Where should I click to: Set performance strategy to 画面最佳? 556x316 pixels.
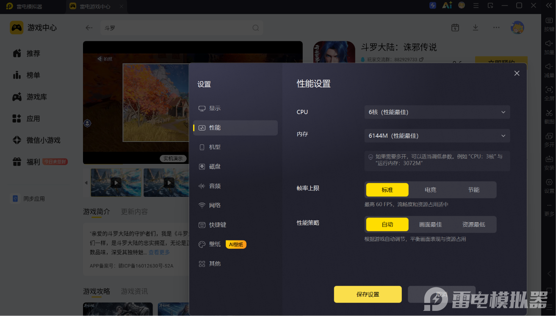coord(431,225)
